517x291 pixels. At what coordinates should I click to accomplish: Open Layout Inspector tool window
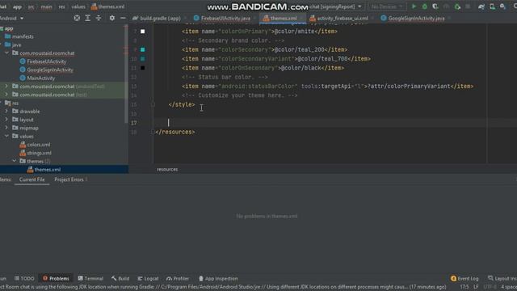pos(502,278)
